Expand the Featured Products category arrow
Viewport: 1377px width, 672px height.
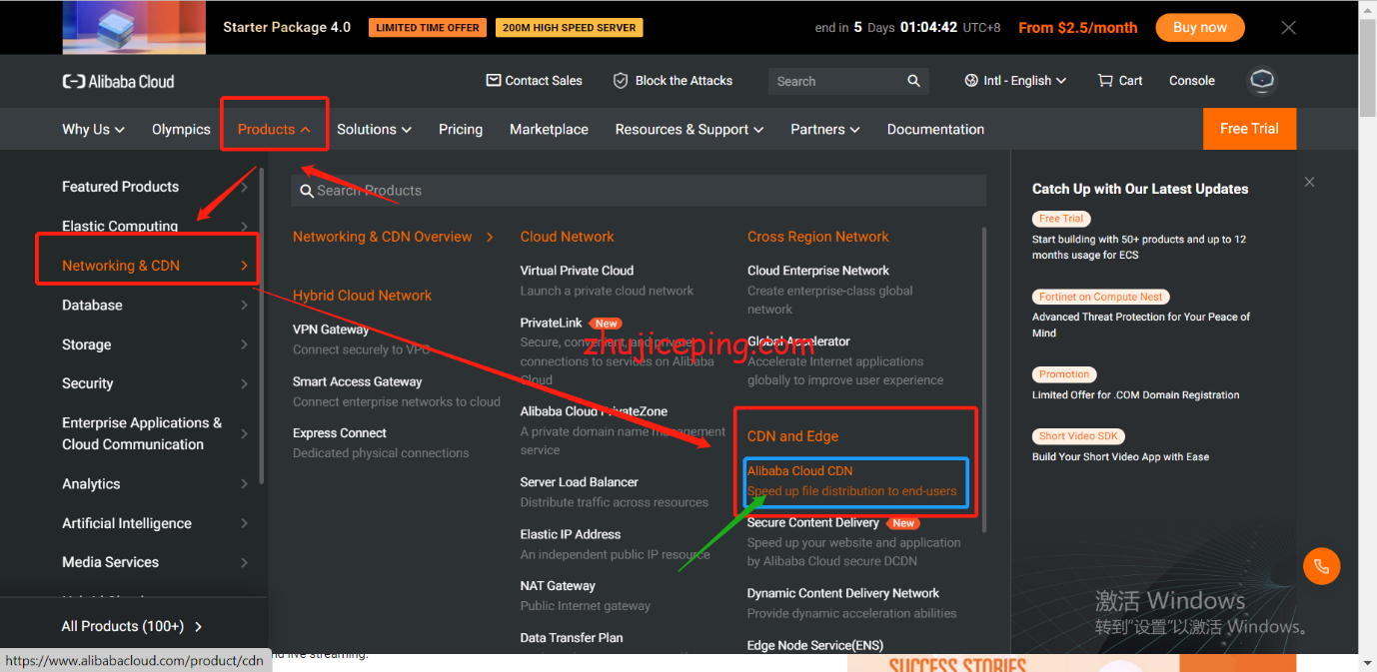[x=244, y=187]
